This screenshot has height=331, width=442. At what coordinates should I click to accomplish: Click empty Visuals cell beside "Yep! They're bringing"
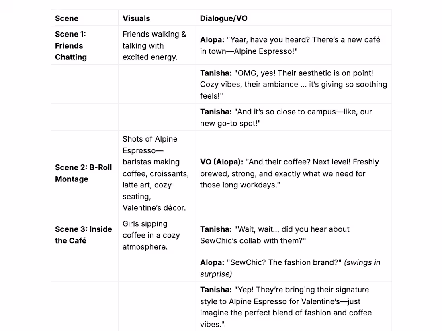pos(157,307)
